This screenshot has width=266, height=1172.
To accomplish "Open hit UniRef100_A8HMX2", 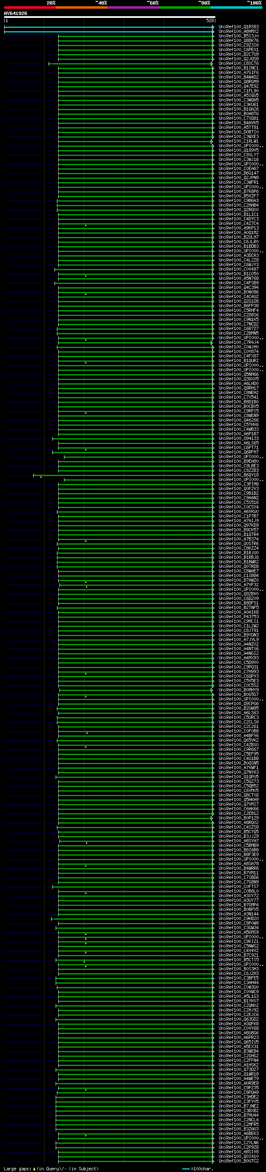I will pos(239,32).
